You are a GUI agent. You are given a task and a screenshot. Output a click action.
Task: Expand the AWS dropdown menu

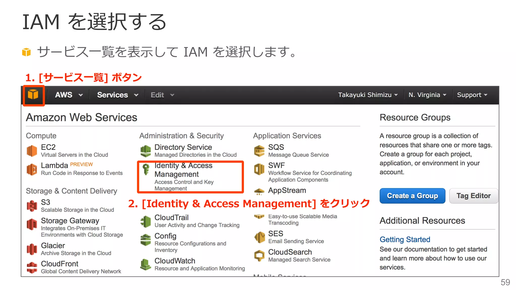pyautogui.click(x=69, y=95)
